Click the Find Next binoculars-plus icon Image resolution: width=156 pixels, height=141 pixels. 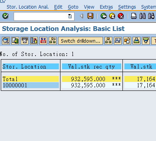pyautogui.click(x=151, y=16)
